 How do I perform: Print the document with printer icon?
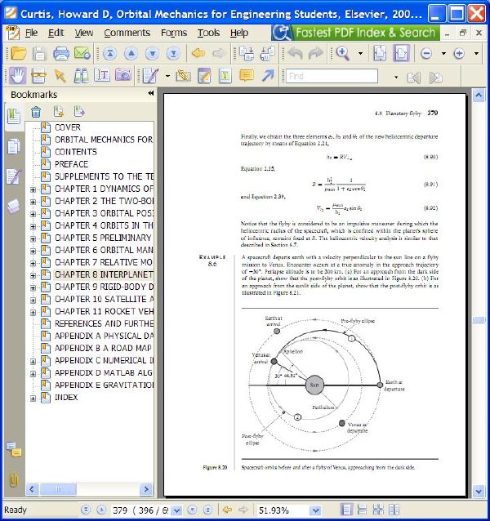point(61,54)
